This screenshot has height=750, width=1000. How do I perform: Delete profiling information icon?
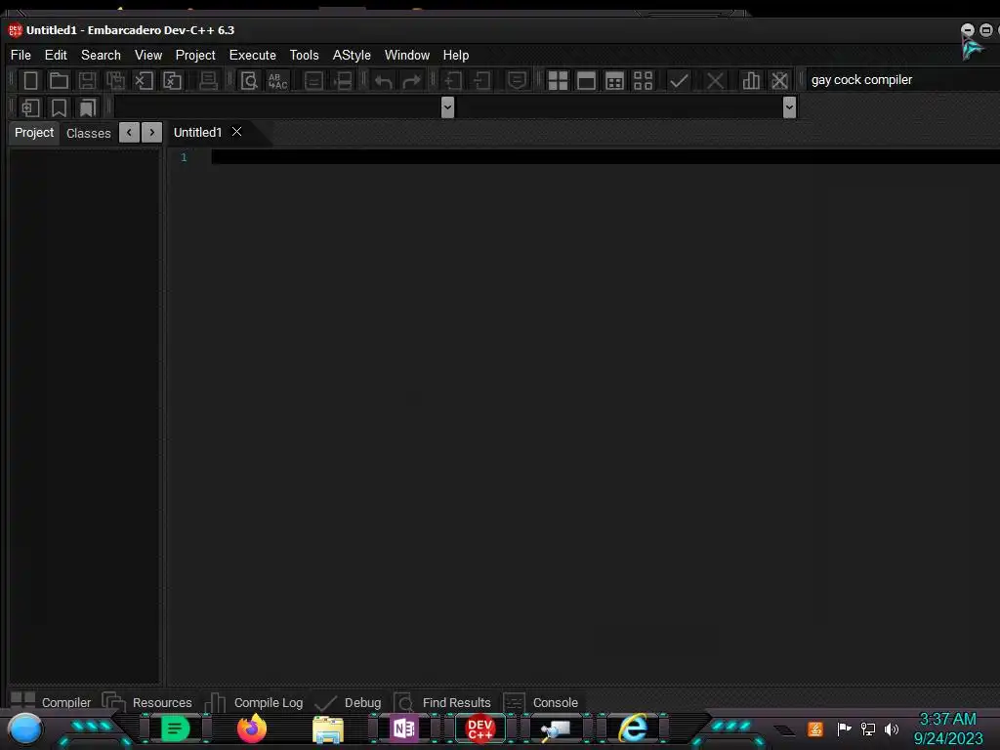click(779, 80)
